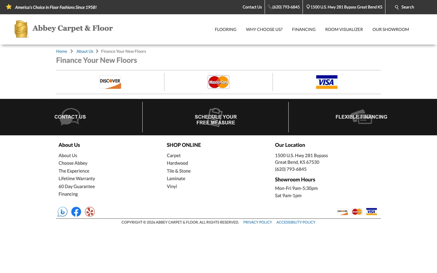Open the Facebook icon in footer

[x=76, y=211]
